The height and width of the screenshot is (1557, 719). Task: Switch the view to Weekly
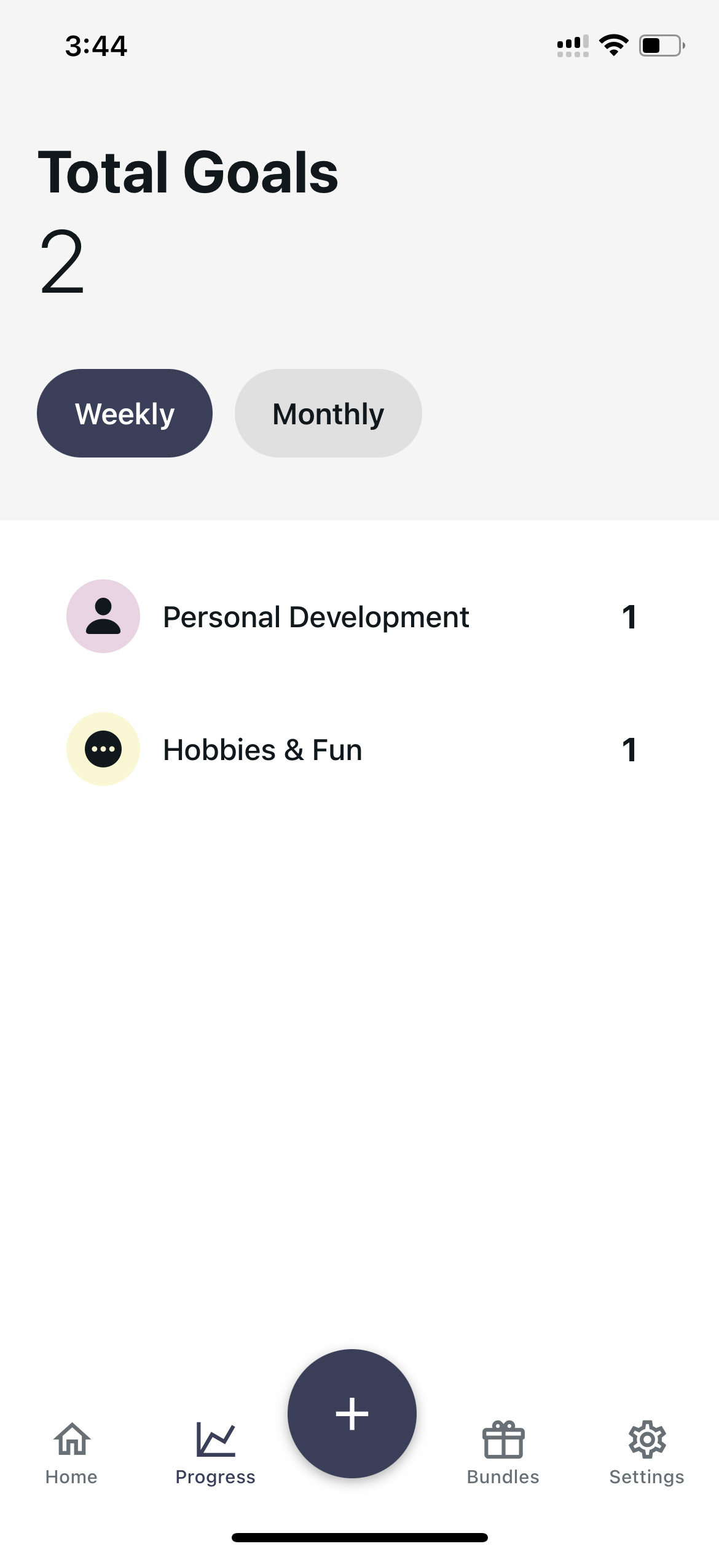(125, 413)
